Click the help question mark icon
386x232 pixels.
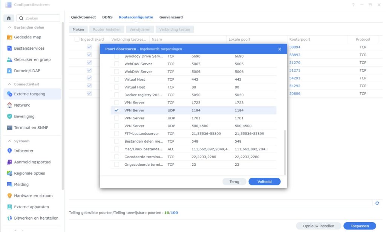pyautogui.click(x=353, y=5)
